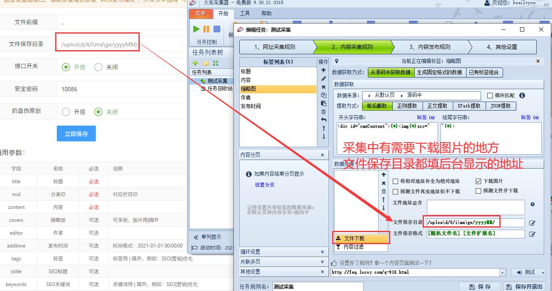Start the task with green play icon
The width and height of the screenshot is (552, 291).
pyautogui.click(x=196, y=29)
